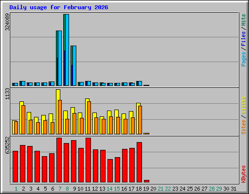This screenshot has width=249, height=194.
Task: Click the 635252 axis value
Action: (7, 145)
